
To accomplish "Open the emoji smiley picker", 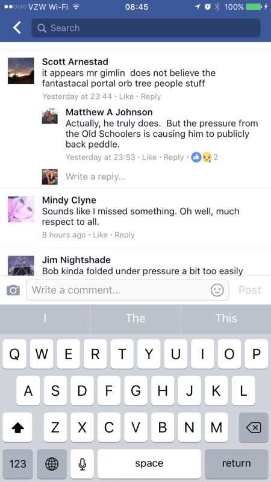I will (x=217, y=290).
